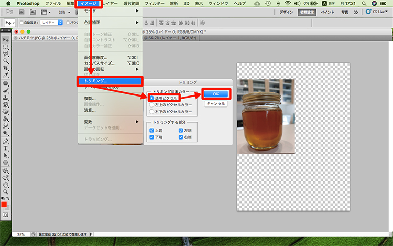Choose 画像解像度... menu item
This screenshot has height=246, width=393.
click(110, 58)
